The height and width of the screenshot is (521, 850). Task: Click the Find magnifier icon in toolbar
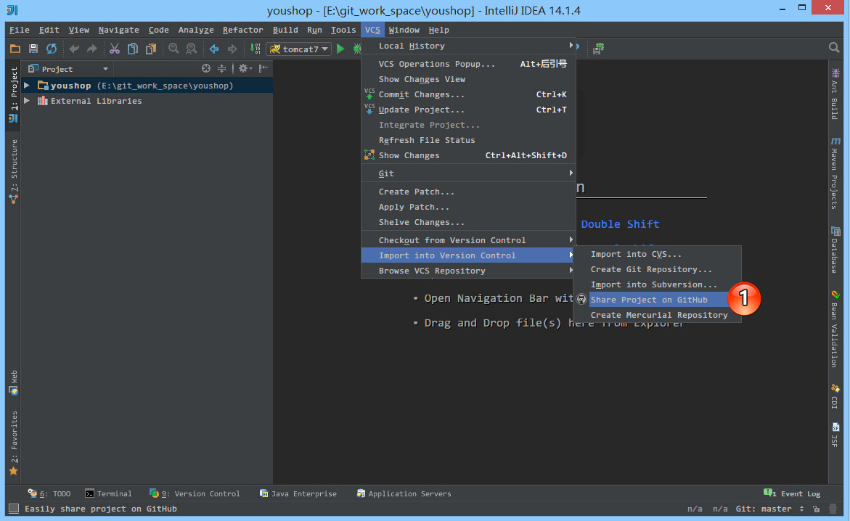tap(173, 49)
